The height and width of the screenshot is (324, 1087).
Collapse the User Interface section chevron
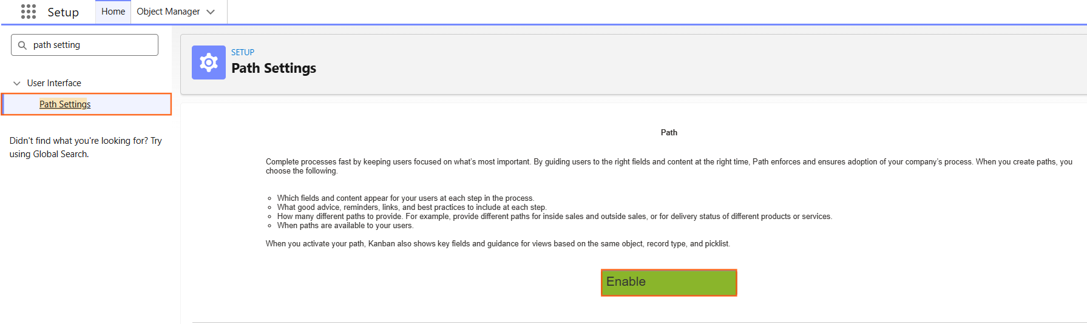17,83
